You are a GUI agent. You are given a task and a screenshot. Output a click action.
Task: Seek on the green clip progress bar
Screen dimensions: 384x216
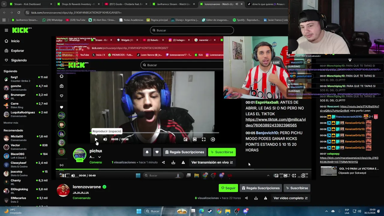coord(183,169)
